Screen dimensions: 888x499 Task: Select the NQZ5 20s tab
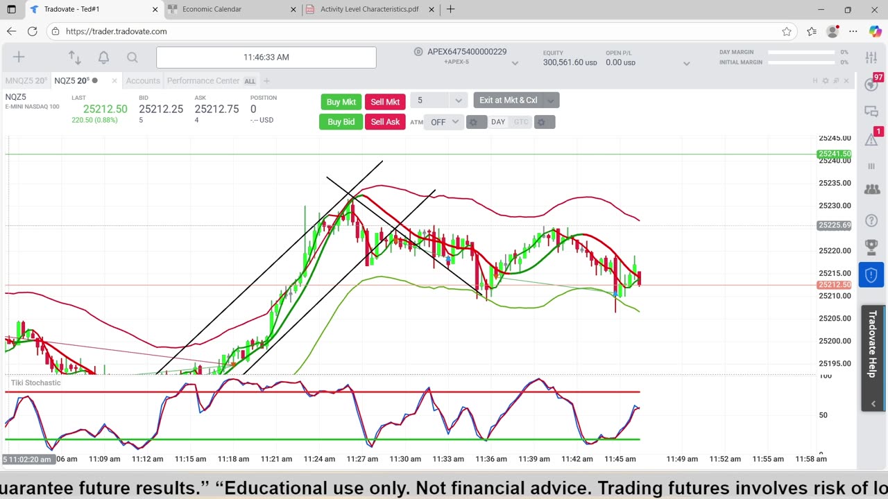72,81
